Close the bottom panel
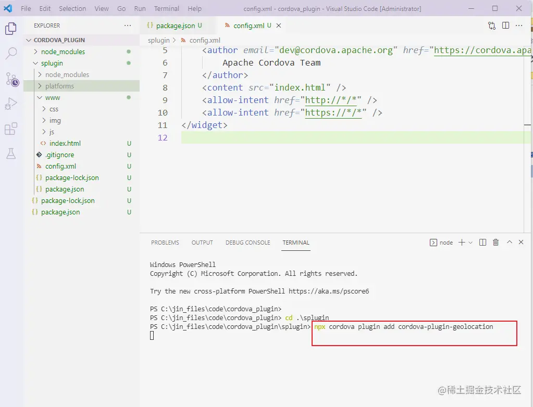 (x=521, y=242)
